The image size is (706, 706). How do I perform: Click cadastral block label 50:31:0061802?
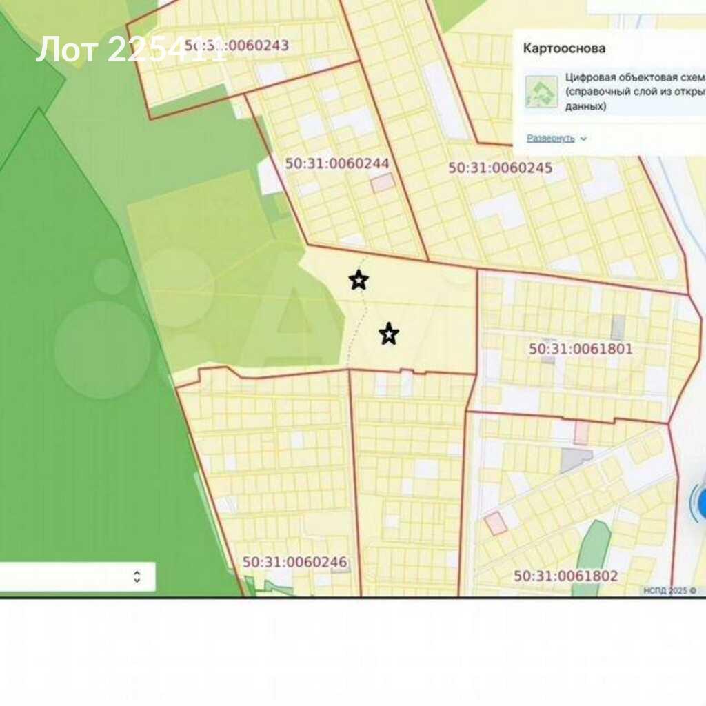[x=565, y=576]
